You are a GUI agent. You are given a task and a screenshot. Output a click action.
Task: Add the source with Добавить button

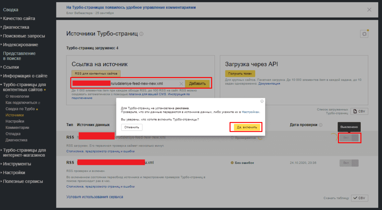(x=197, y=84)
